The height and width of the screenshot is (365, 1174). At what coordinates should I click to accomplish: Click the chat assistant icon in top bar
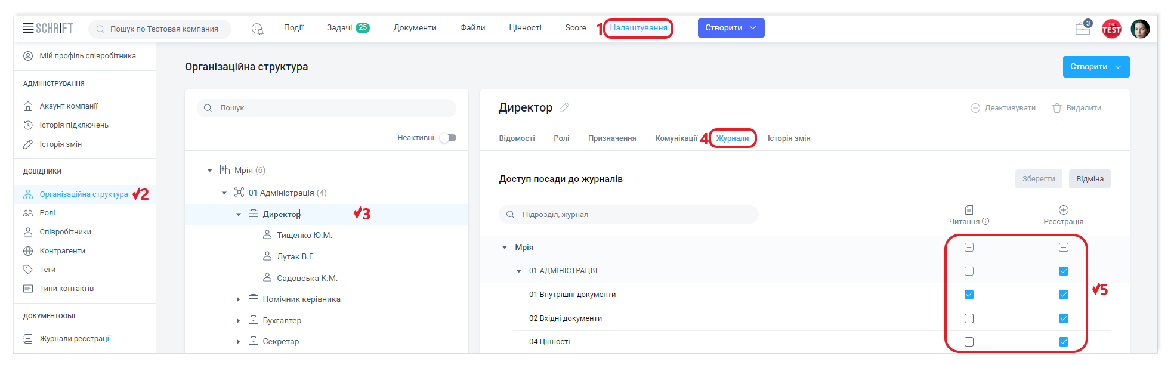coord(257,29)
